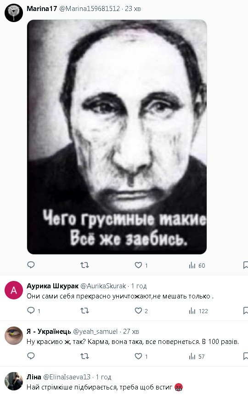
Task: Open the @AurikaSkurak profile link
Action: [x=103, y=286]
